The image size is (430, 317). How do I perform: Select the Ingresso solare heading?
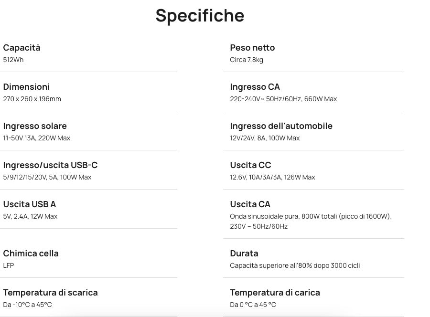click(x=35, y=126)
